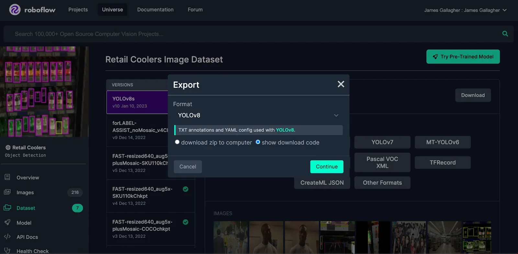Click the Roboflow logo icon
518x254 pixels.
click(x=15, y=10)
